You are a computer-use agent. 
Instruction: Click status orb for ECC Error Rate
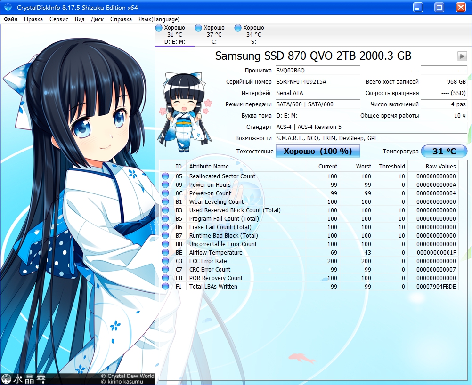[x=165, y=261]
